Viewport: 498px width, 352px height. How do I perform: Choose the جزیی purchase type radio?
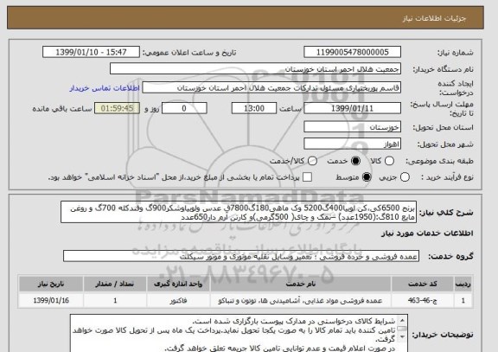pyautogui.click(x=405, y=177)
